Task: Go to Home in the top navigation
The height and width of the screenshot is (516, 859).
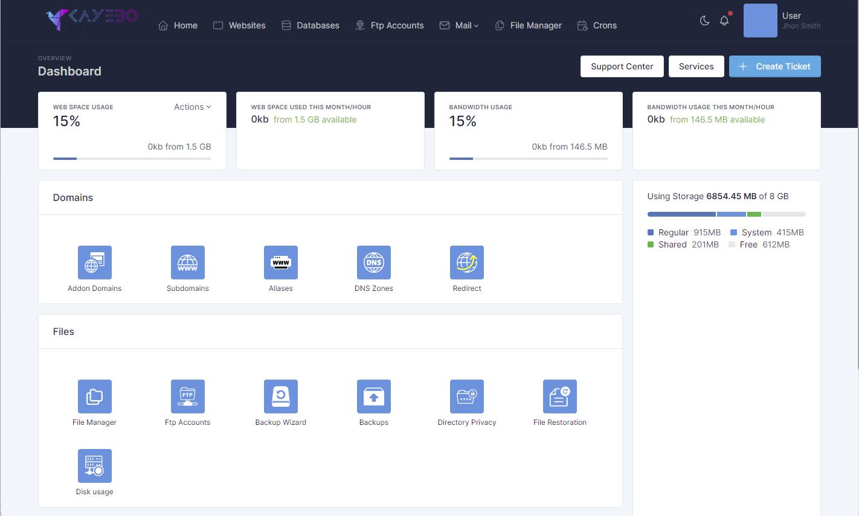Action: click(x=178, y=25)
